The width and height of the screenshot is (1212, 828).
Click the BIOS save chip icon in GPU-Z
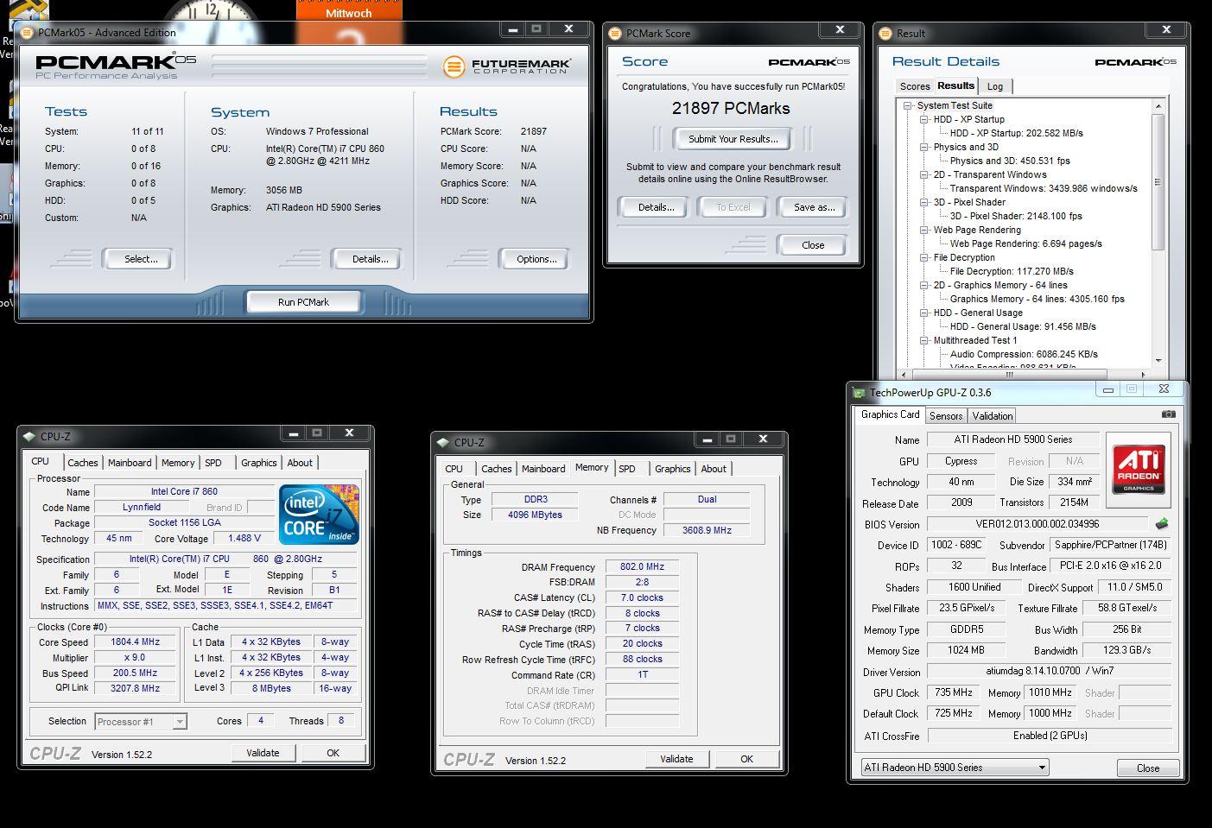pyautogui.click(x=1162, y=523)
